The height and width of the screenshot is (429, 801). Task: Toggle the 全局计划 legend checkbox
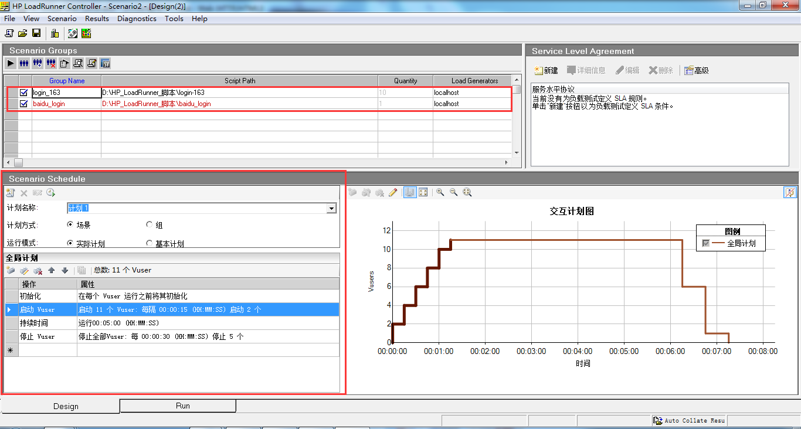coord(705,243)
